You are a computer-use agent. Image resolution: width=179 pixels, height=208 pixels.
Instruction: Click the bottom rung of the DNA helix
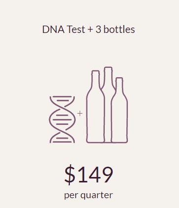62,142
